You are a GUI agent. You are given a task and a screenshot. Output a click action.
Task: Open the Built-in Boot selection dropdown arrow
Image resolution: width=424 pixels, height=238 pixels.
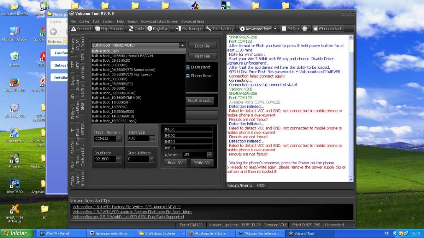pos(182,45)
